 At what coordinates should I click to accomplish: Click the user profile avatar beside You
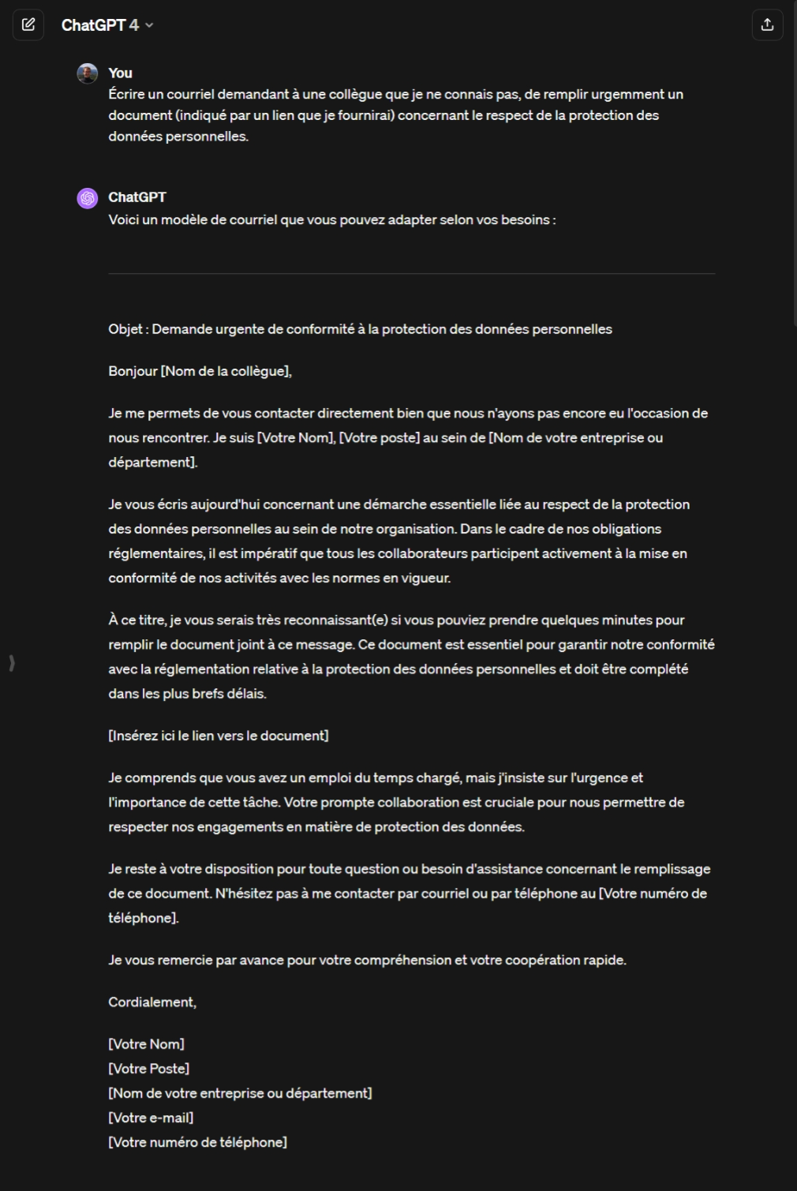pyautogui.click(x=88, y=73)
